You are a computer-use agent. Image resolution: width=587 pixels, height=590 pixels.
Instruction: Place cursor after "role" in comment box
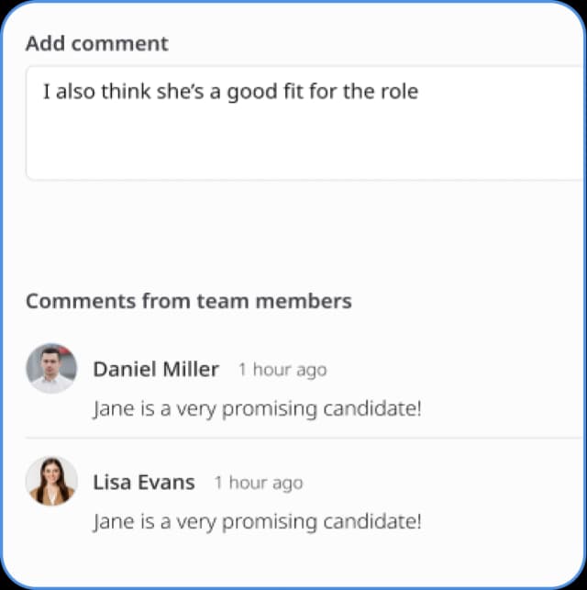[x=420, y=92]
